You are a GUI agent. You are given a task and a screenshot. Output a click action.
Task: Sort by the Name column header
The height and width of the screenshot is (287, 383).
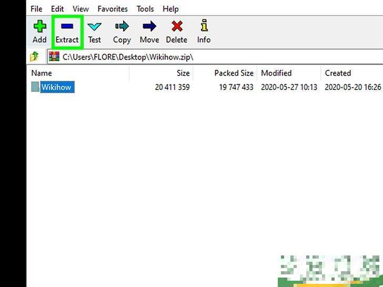click(x=42, y=73)
